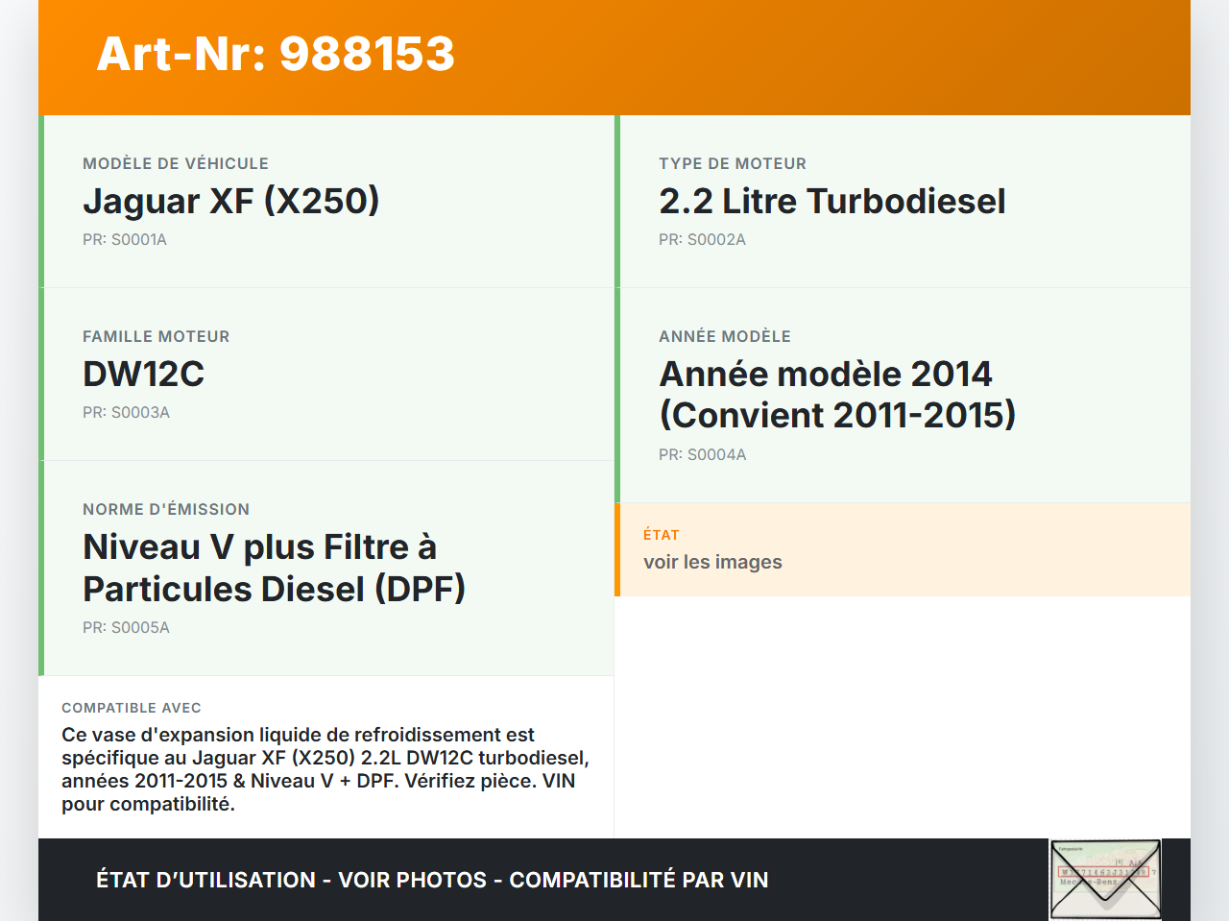This screenshot has width=1229, height=921.
Task: Open the 'voir les images' link
Action: pos(712,562)
